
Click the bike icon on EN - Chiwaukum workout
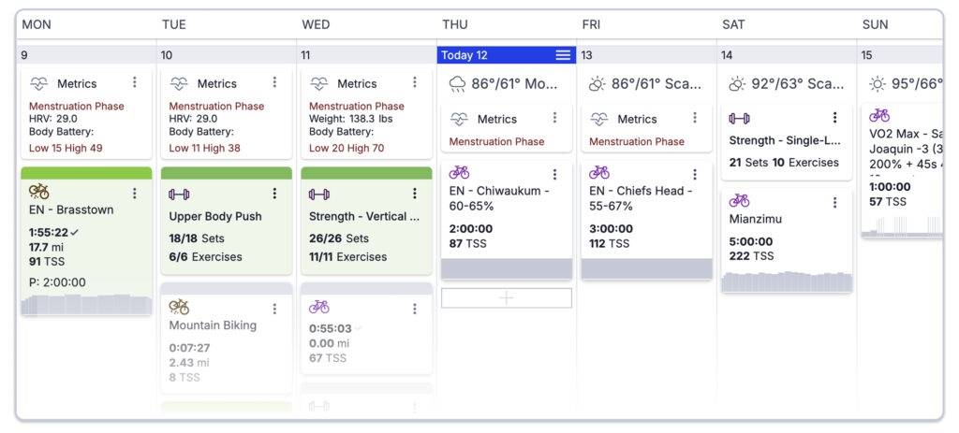[x=459, y=173]
